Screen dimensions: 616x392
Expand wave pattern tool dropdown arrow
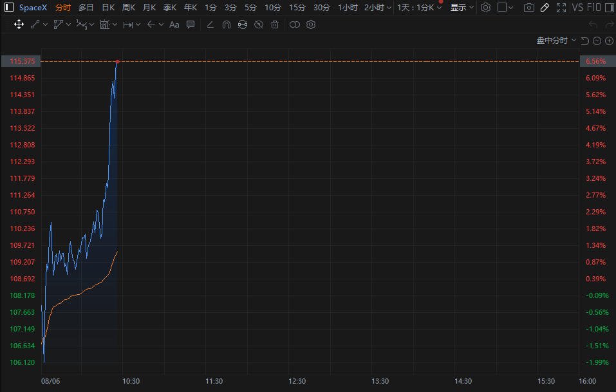coord(91,24)
